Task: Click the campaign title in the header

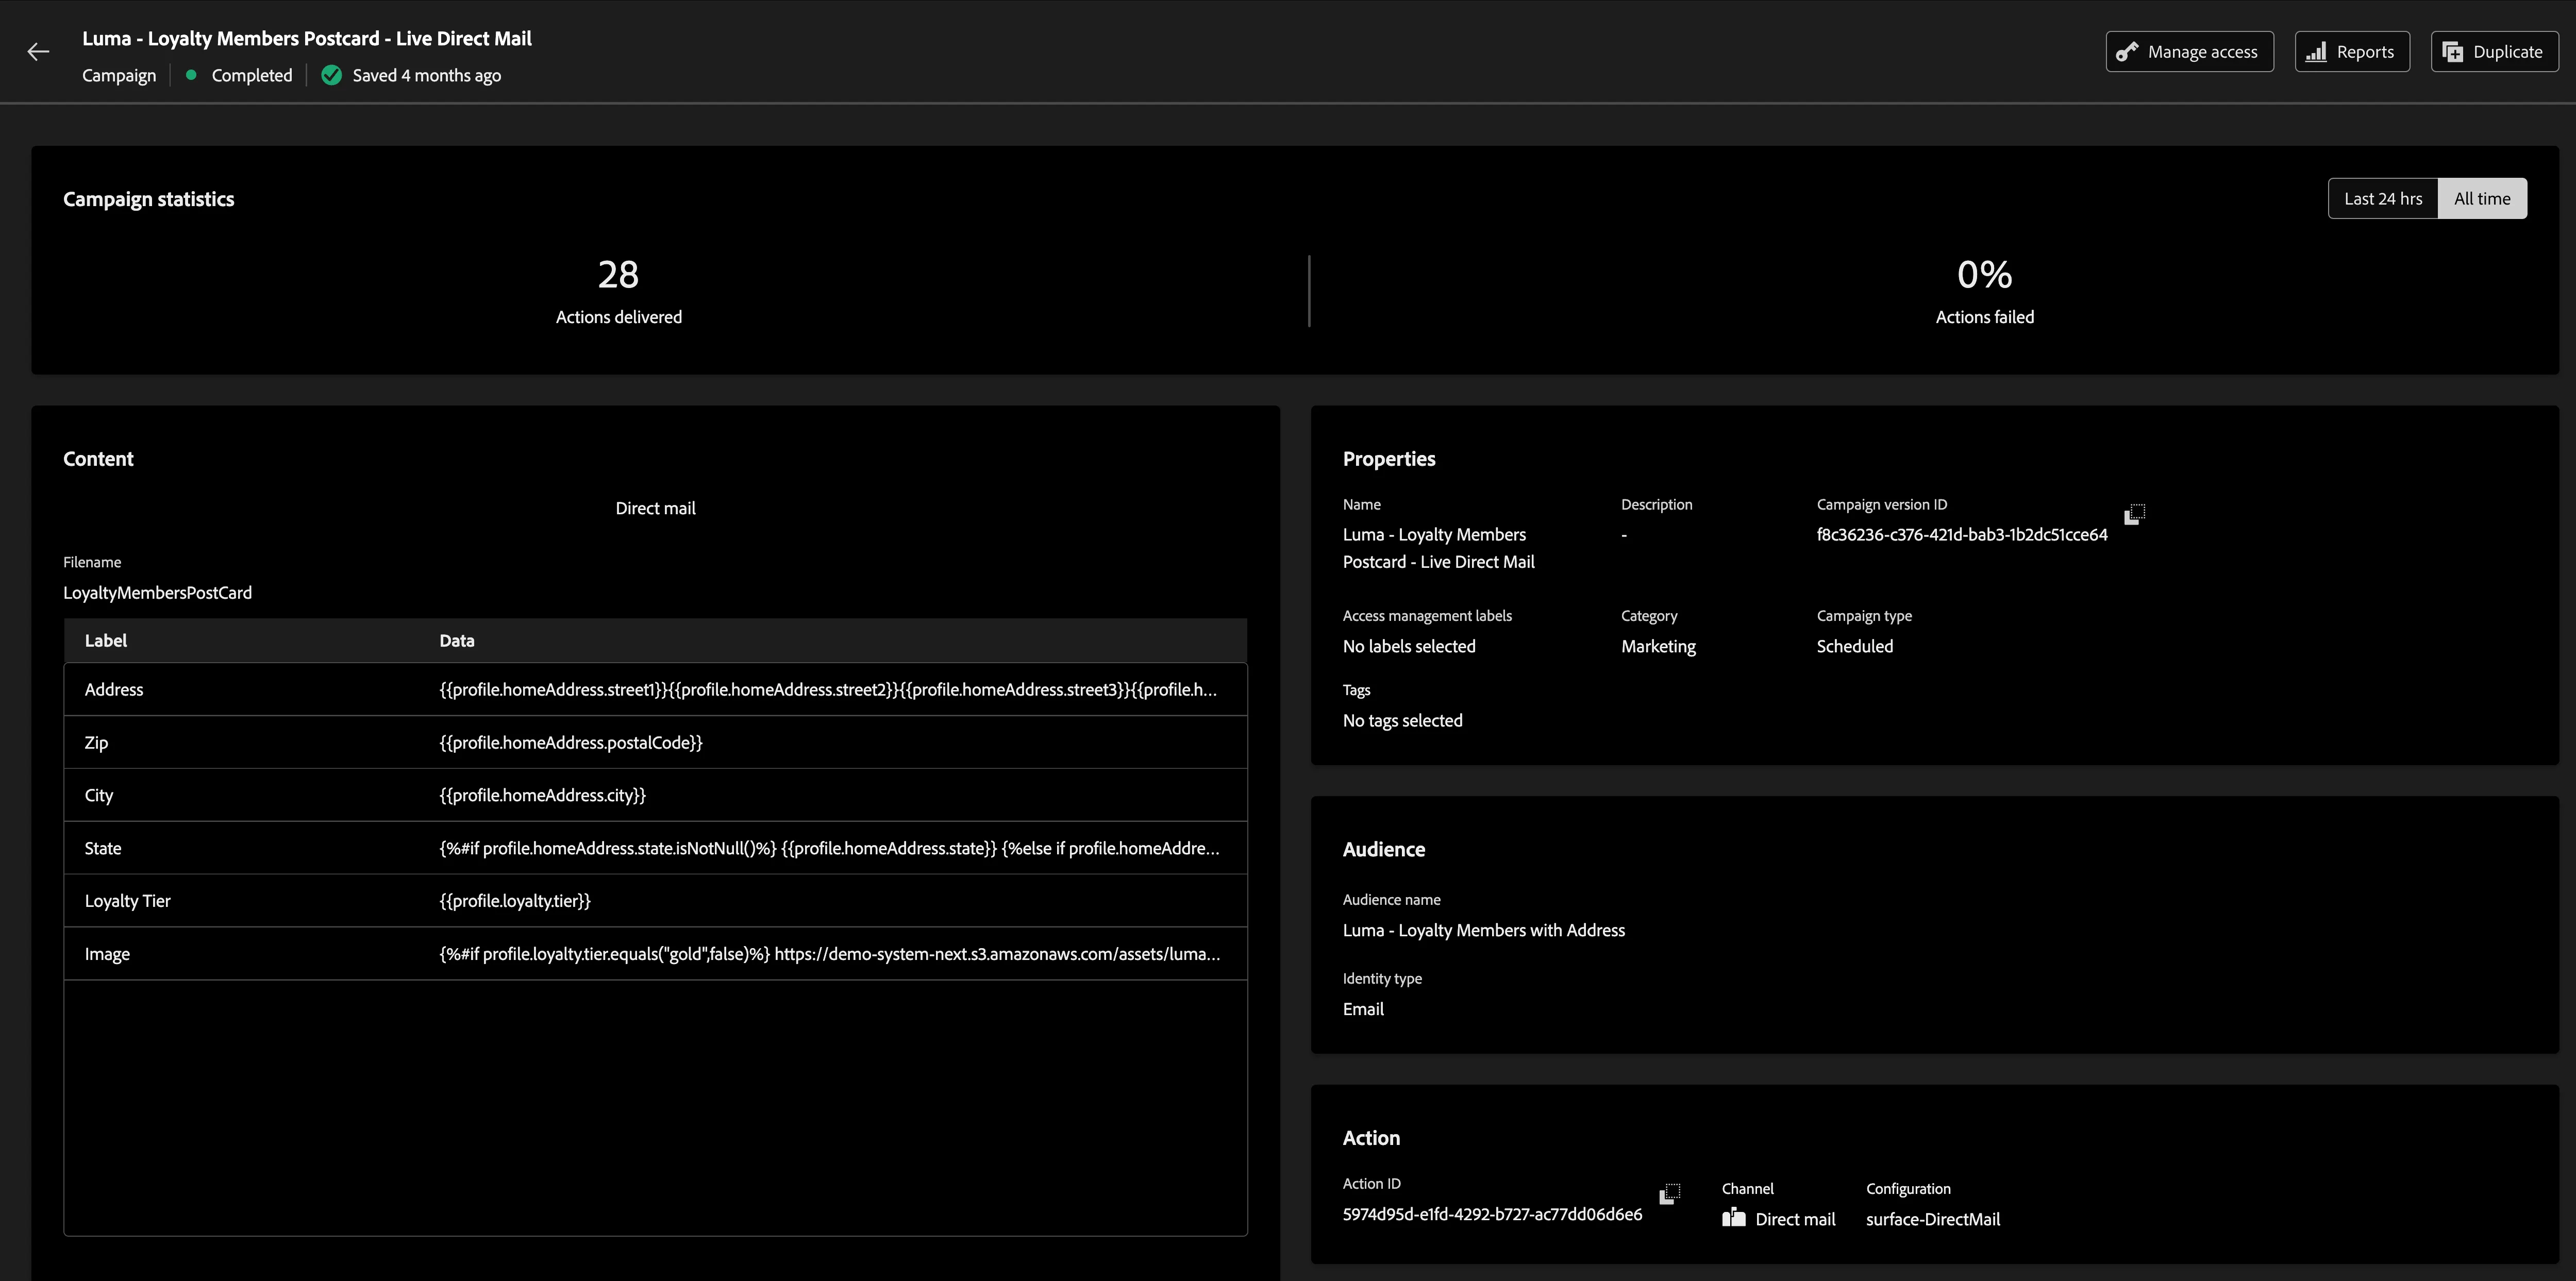Action: click(x=307, y=38)
